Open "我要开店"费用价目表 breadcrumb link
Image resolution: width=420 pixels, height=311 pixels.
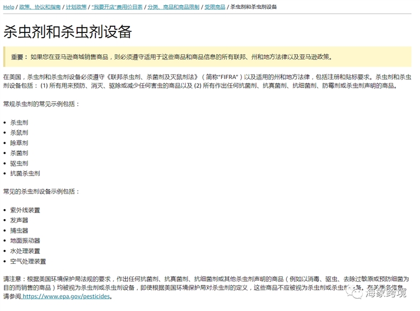(117, 7)
